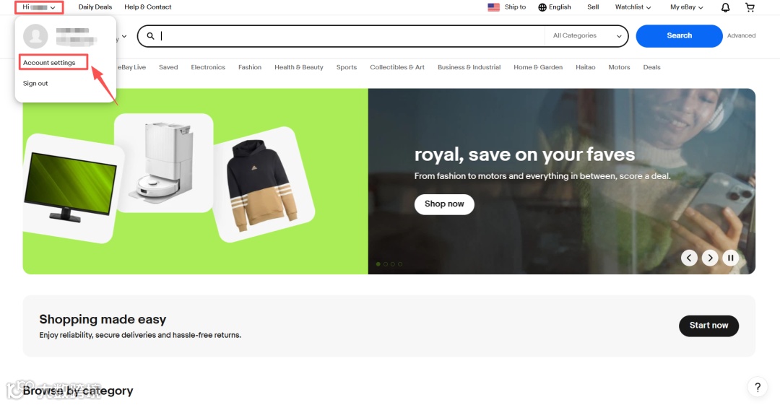Click the 'royal, save on your faves' headline

pos(525,154)
